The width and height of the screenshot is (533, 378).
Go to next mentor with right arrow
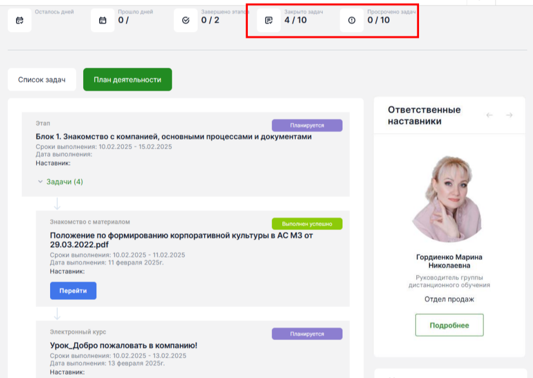509,115
